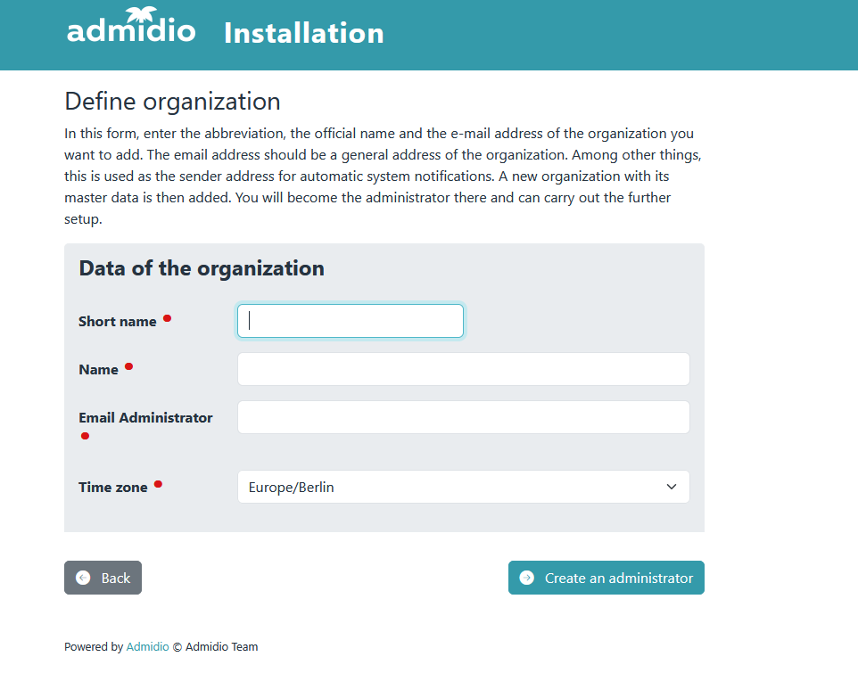Click the chevron of the Europe/Berlin selector
858x673 pixels.
point(671,487)
